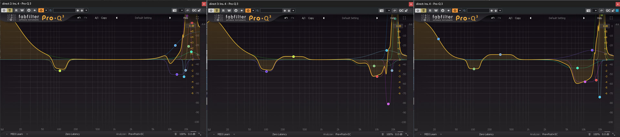Click waveform function icon in direct window

pos(601,11)
